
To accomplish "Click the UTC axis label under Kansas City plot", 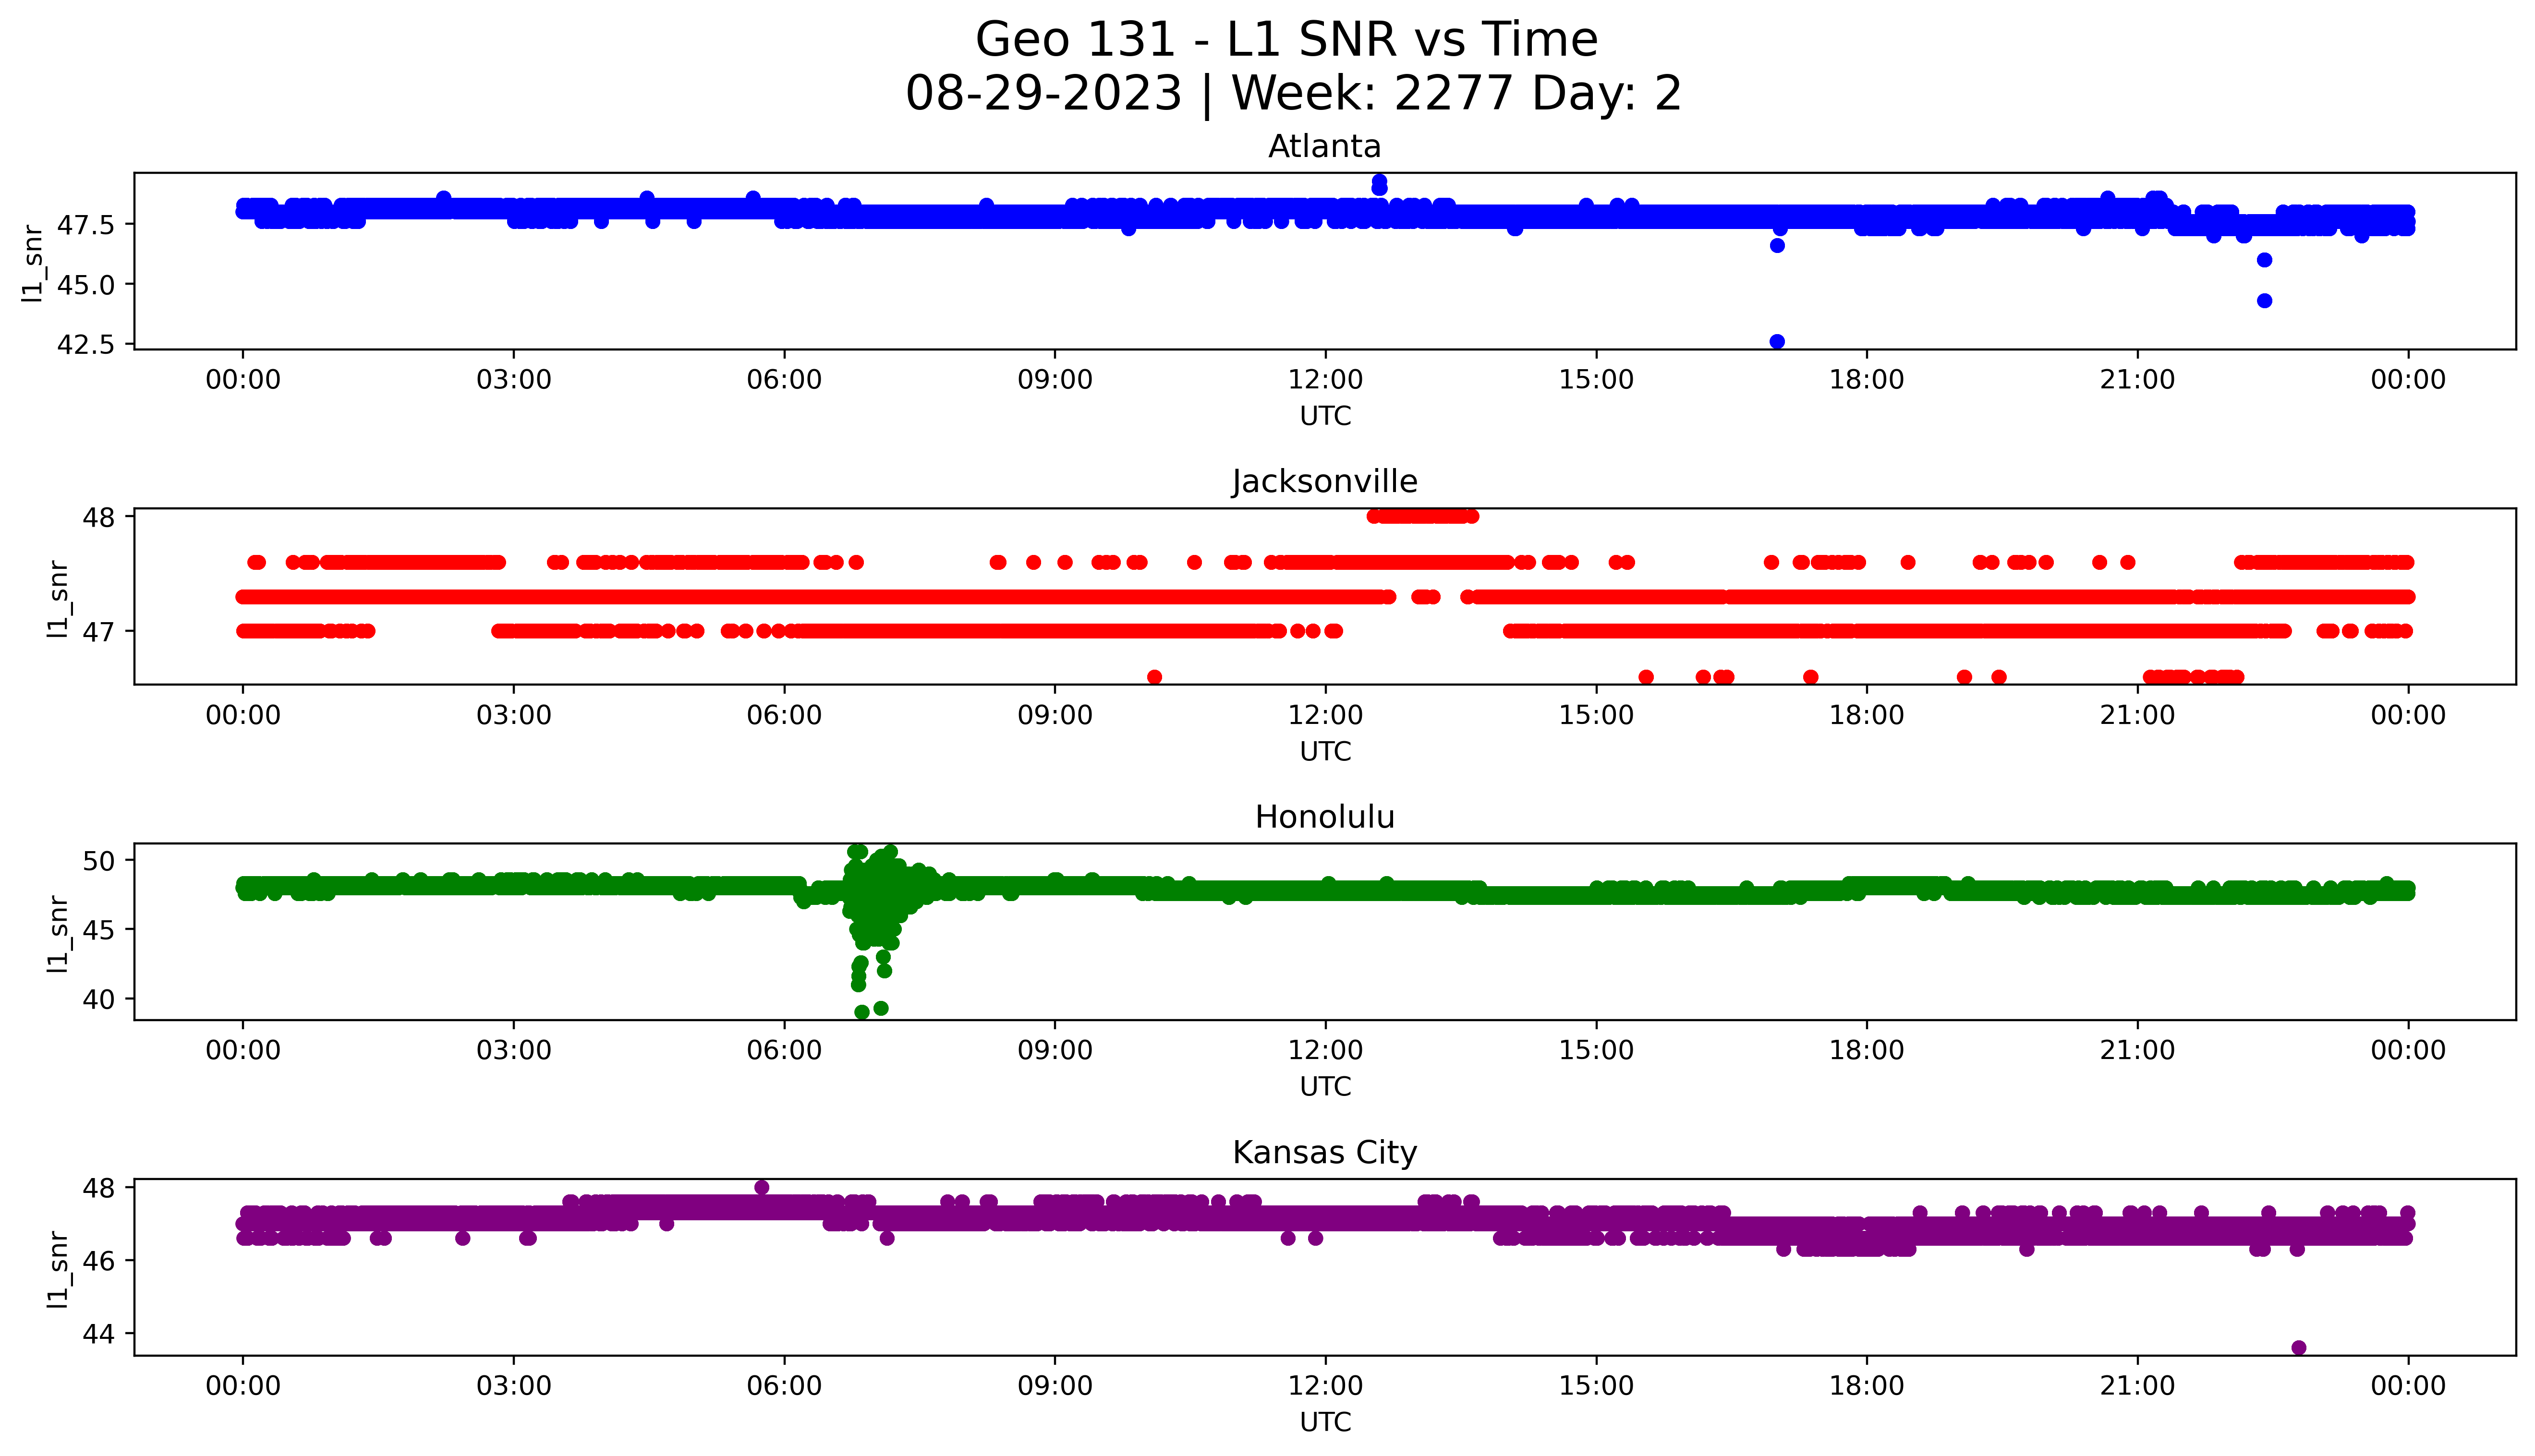I will (x=1325, y=1421).
